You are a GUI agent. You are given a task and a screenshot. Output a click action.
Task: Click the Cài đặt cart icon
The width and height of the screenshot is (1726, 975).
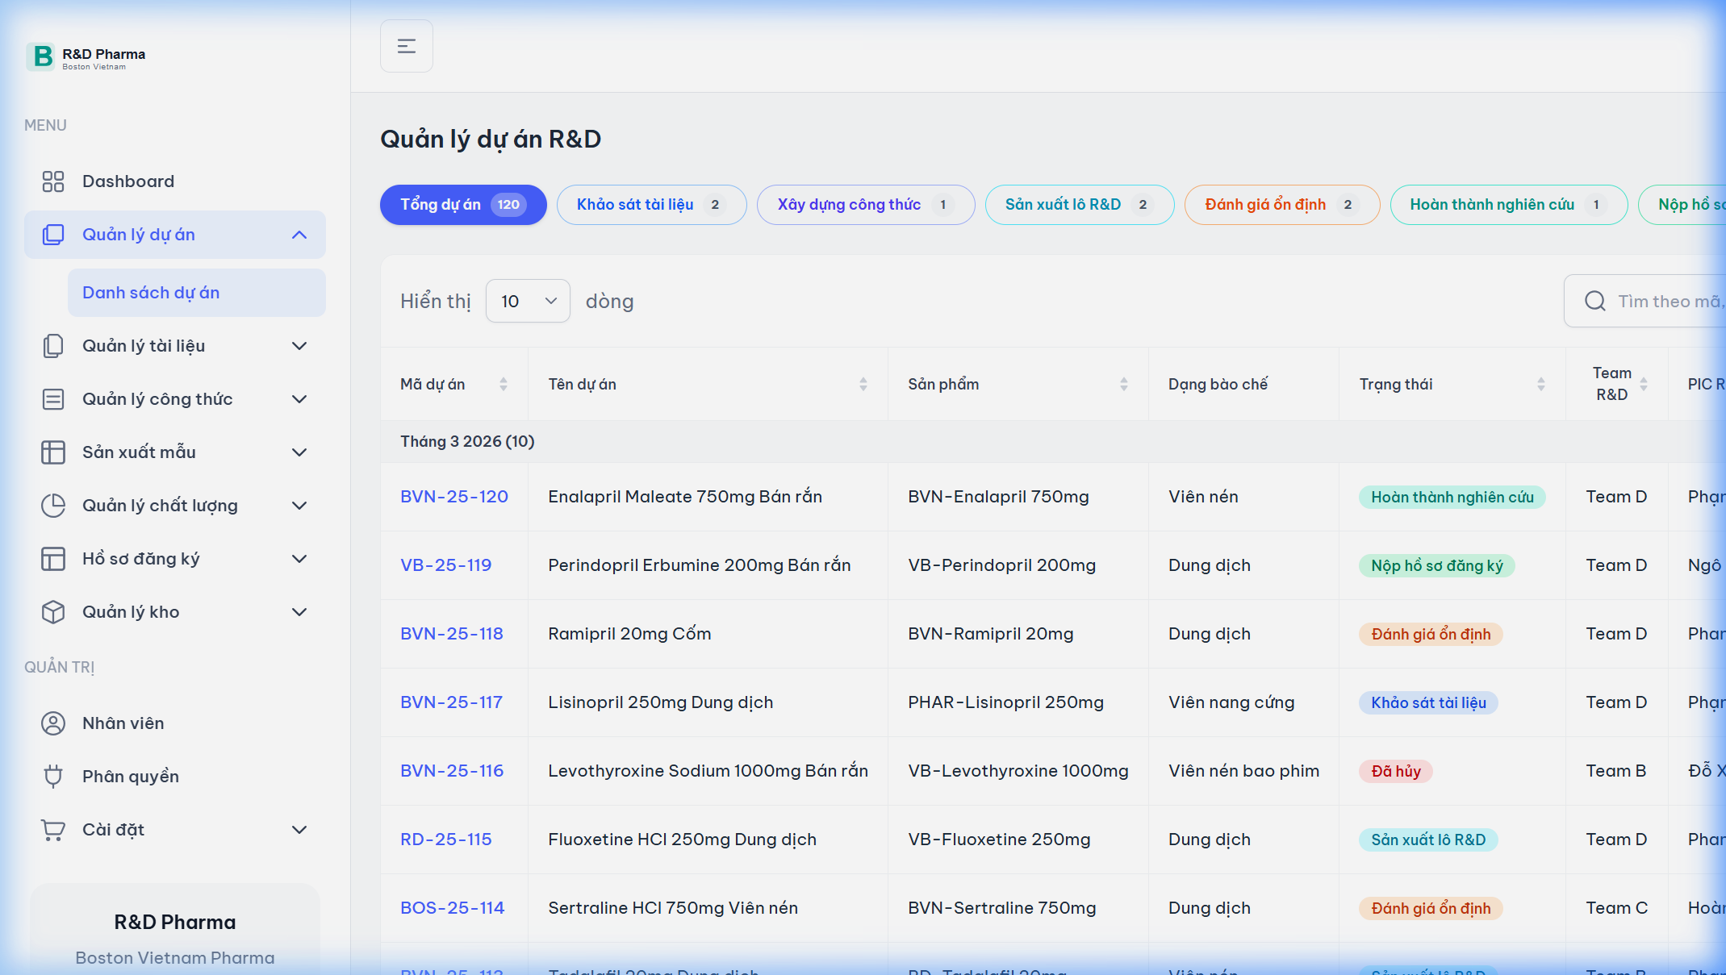pos(53,829)
